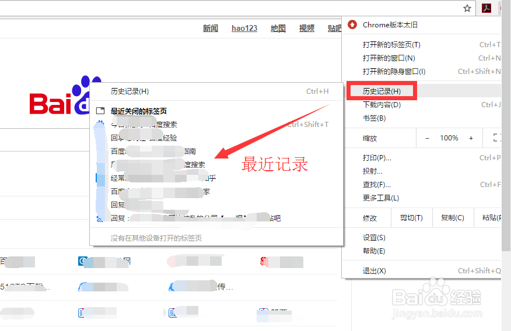Reopen the recent tab ending 指南
This screenshot has width=511, height=331.
pos(216,152)
